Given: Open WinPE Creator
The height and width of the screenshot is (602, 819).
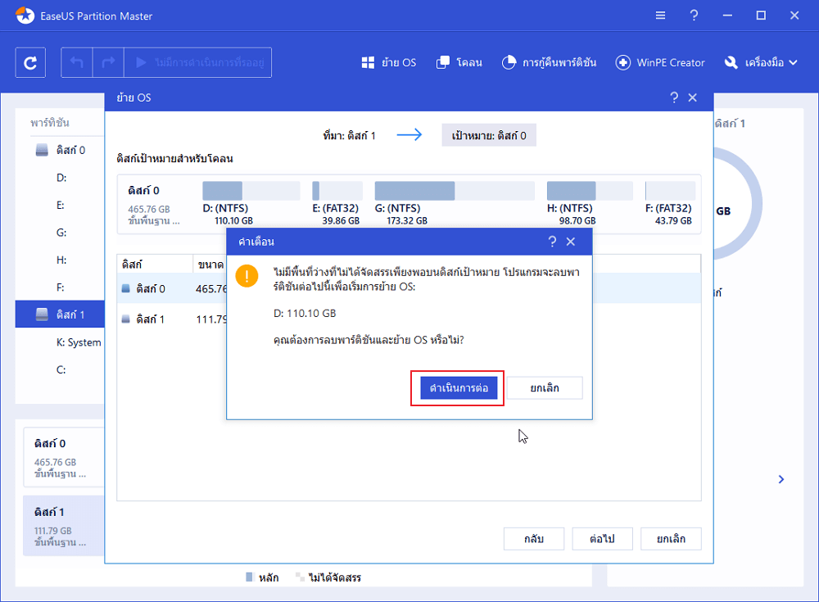Looking at the screenshot, I should click(660, 63).
